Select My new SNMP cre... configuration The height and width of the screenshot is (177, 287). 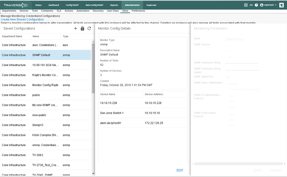(46, 105)
